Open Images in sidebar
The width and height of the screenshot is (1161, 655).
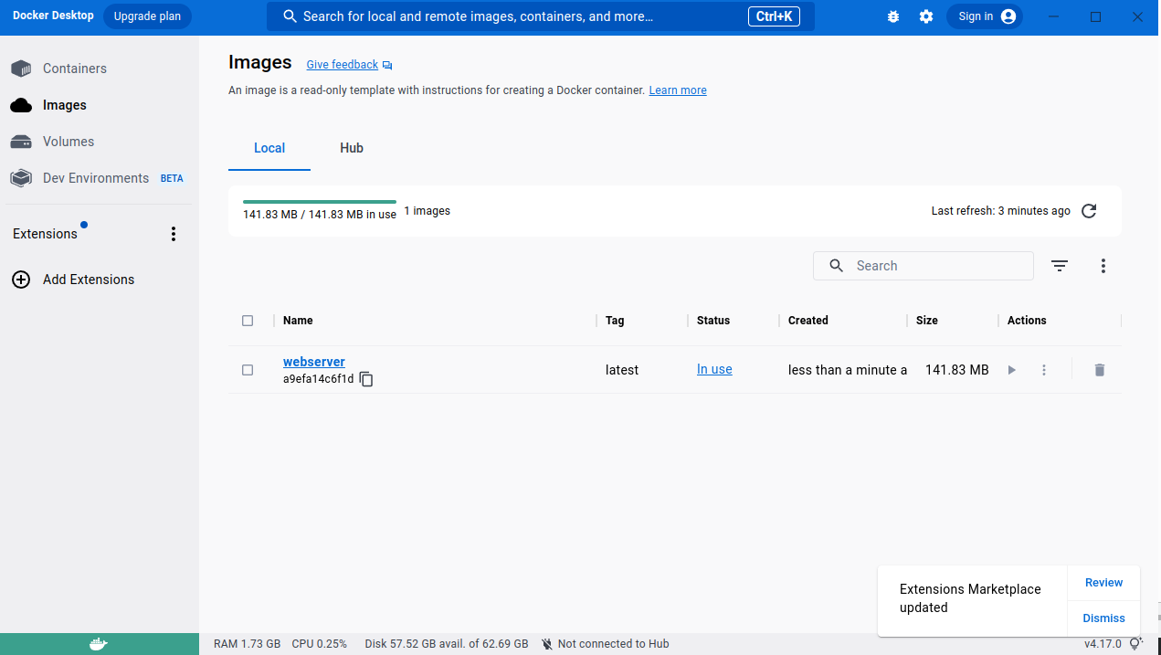[100, 105]
